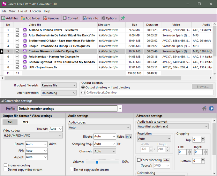Screen dimensions: 217x176
Task: Open the Audio codec dropdown
Action: tap(99, 127)
